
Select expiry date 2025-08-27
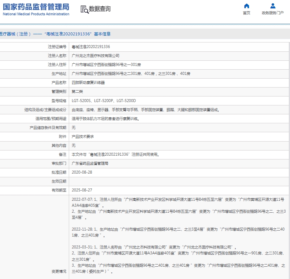pos(82,190)
